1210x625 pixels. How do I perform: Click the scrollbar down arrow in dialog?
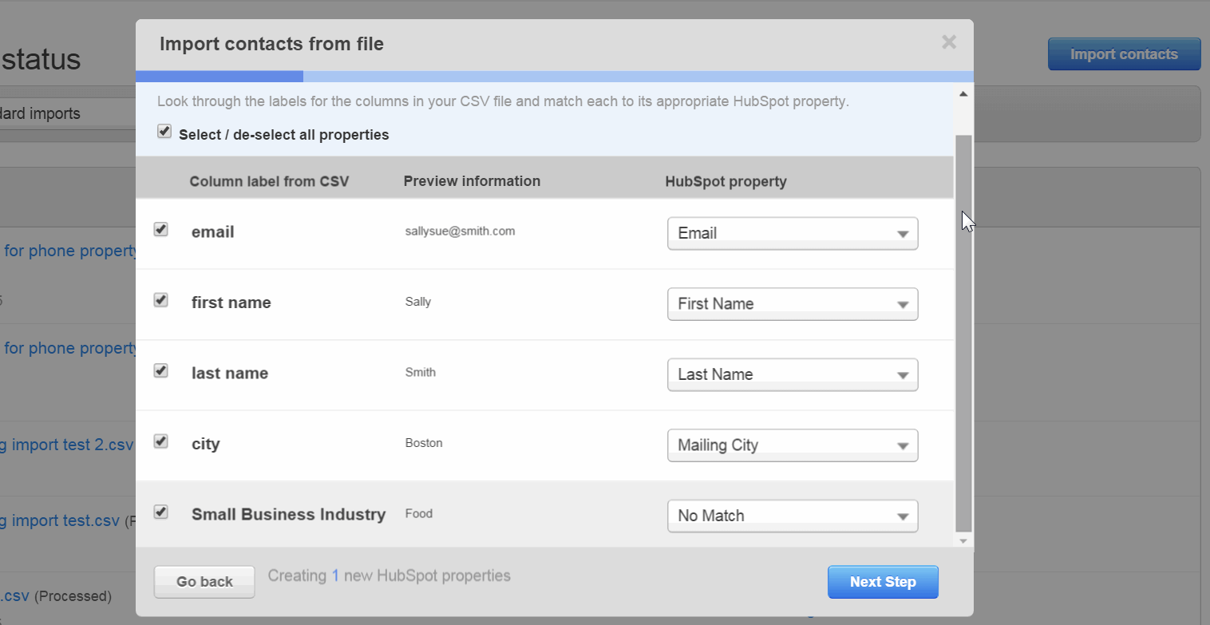[963, 540]
